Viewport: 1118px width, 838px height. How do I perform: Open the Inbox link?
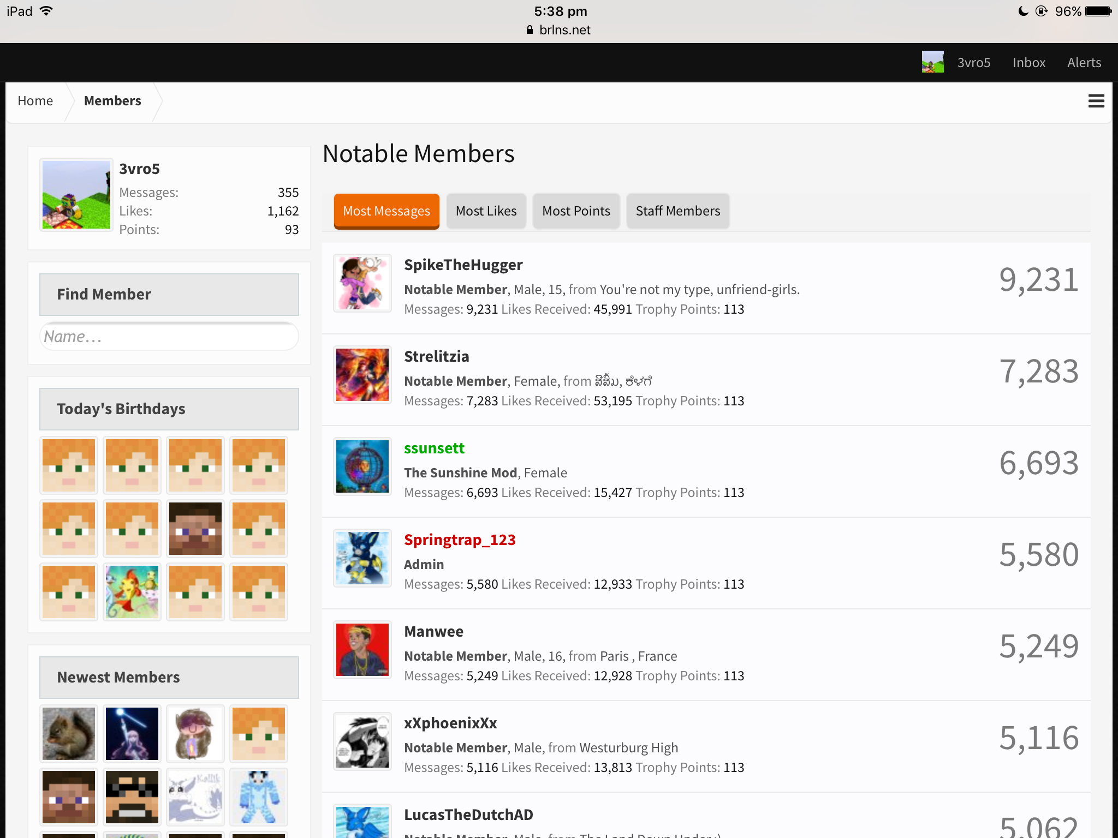coord(1028,62)
